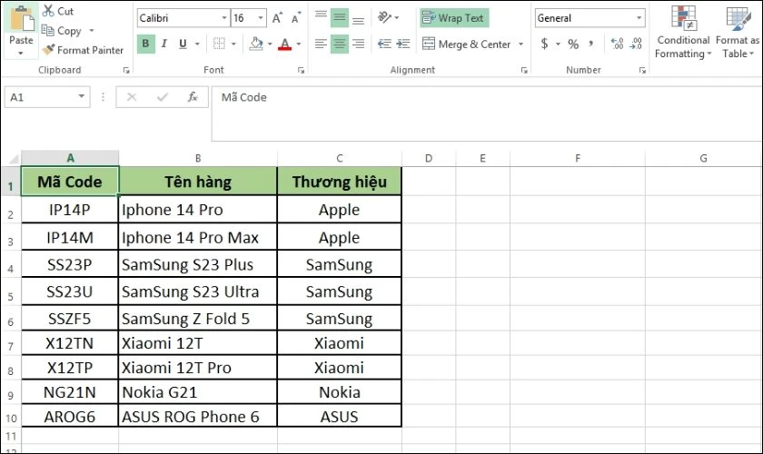This screenshot has height=454, width=763.
Task: Open General number format dropdown
Action: (639, 18)
